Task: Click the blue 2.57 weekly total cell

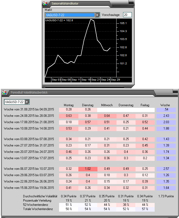Action: pyautogui.click(x=166, y=169)
